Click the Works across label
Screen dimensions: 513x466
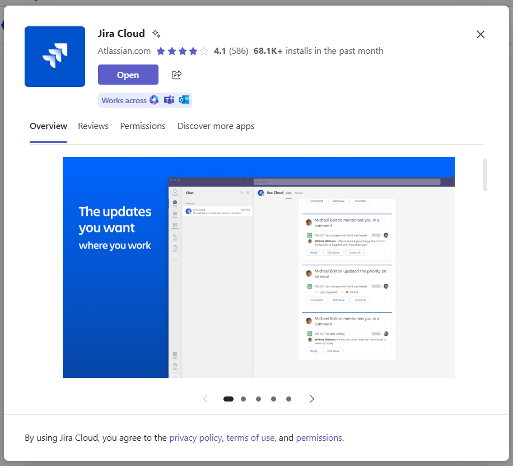[124, 100]
